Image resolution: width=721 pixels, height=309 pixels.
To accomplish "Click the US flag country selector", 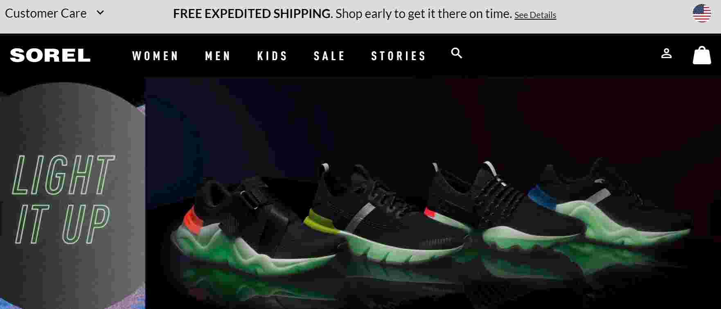I will [x=702, y=14].
